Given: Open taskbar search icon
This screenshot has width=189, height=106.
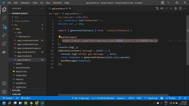Looking at the screenshot, I should [9, 103].
